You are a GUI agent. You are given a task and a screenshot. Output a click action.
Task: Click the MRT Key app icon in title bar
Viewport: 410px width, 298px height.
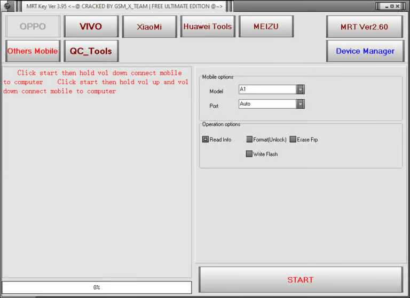7,6
